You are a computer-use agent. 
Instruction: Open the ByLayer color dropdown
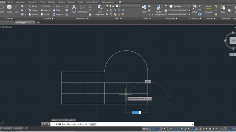[x=180, y=6]
